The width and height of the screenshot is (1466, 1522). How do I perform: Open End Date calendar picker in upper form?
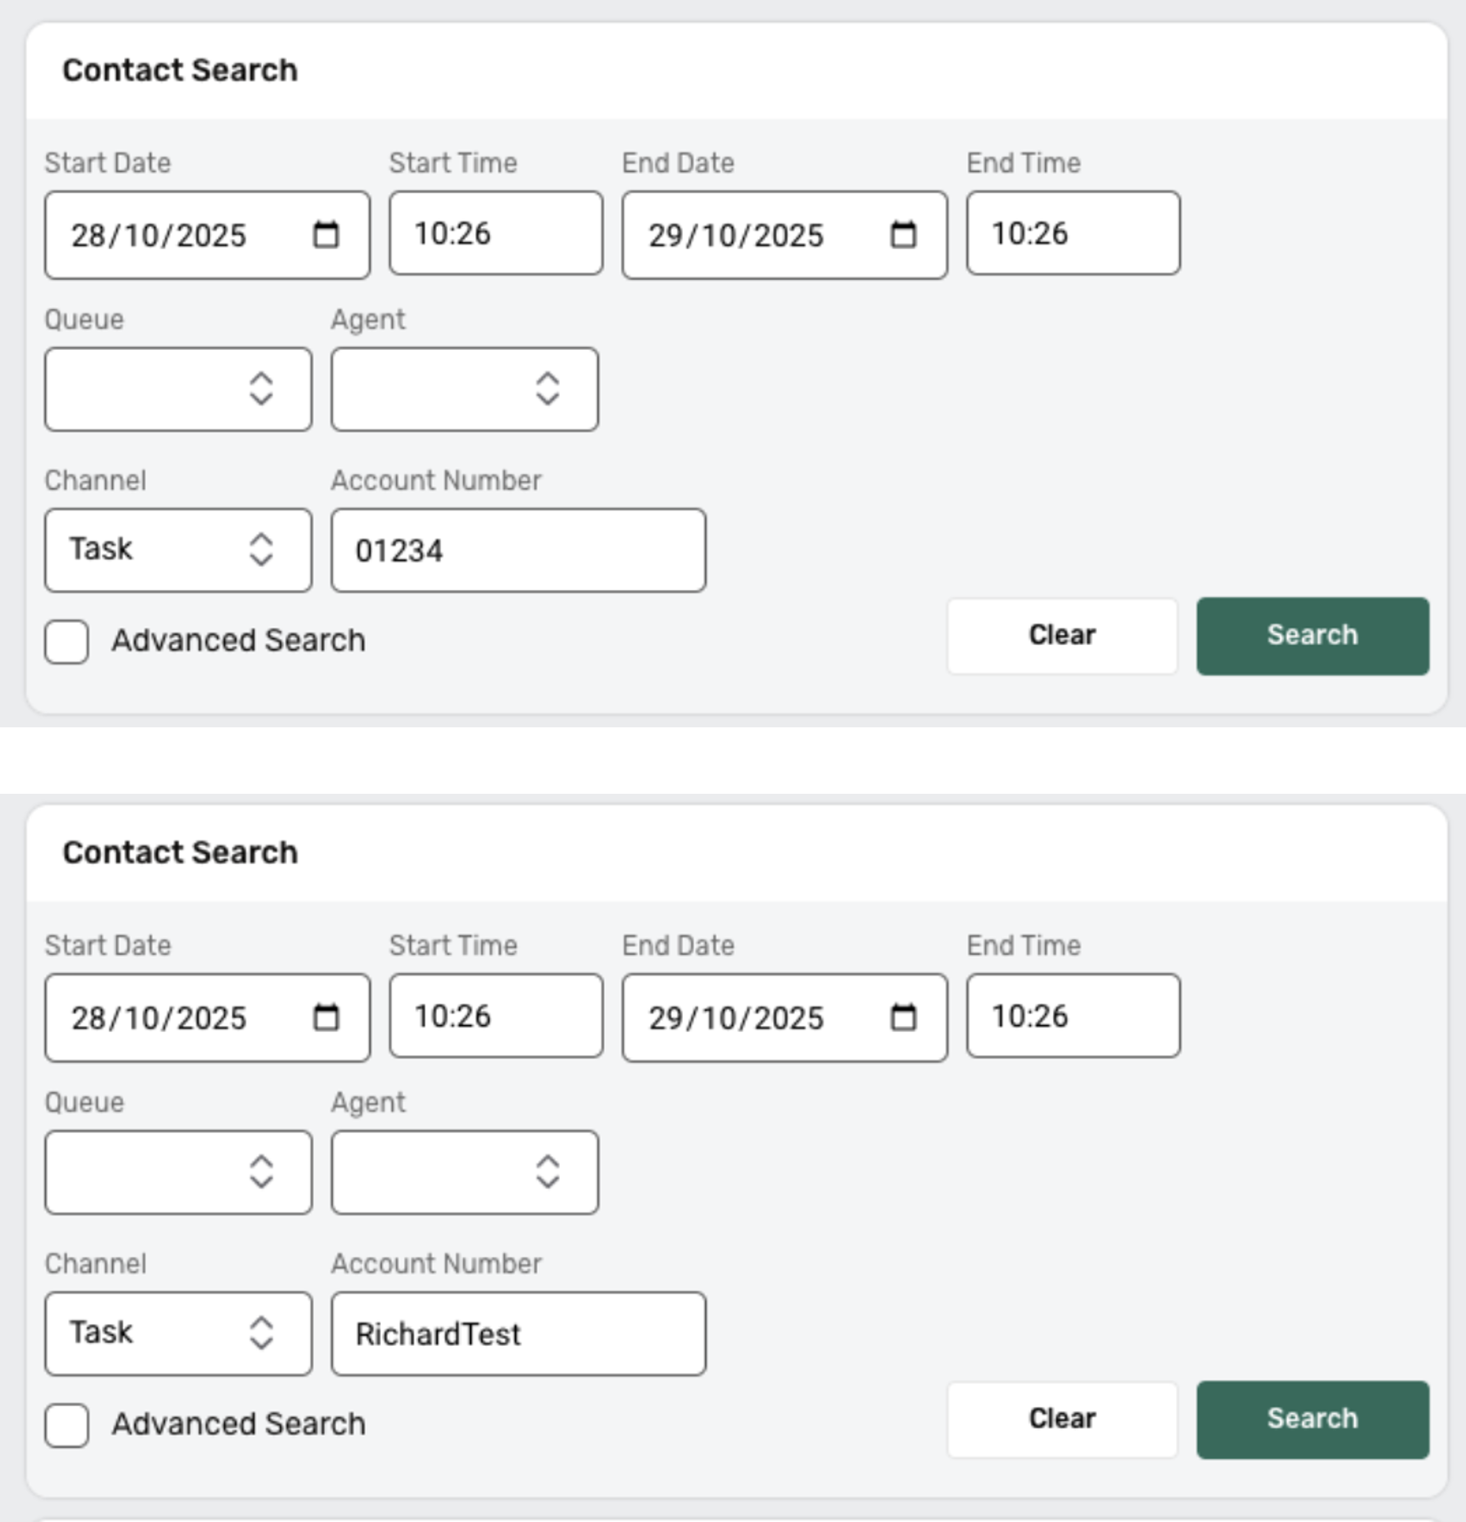[903, 235]
